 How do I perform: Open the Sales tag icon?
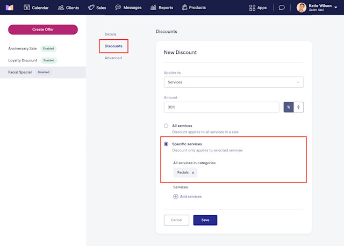[x=91, y=8]
